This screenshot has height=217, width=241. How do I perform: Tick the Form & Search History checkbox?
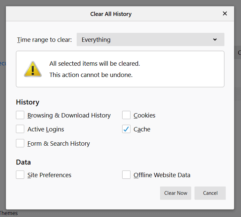coord(20,143)
